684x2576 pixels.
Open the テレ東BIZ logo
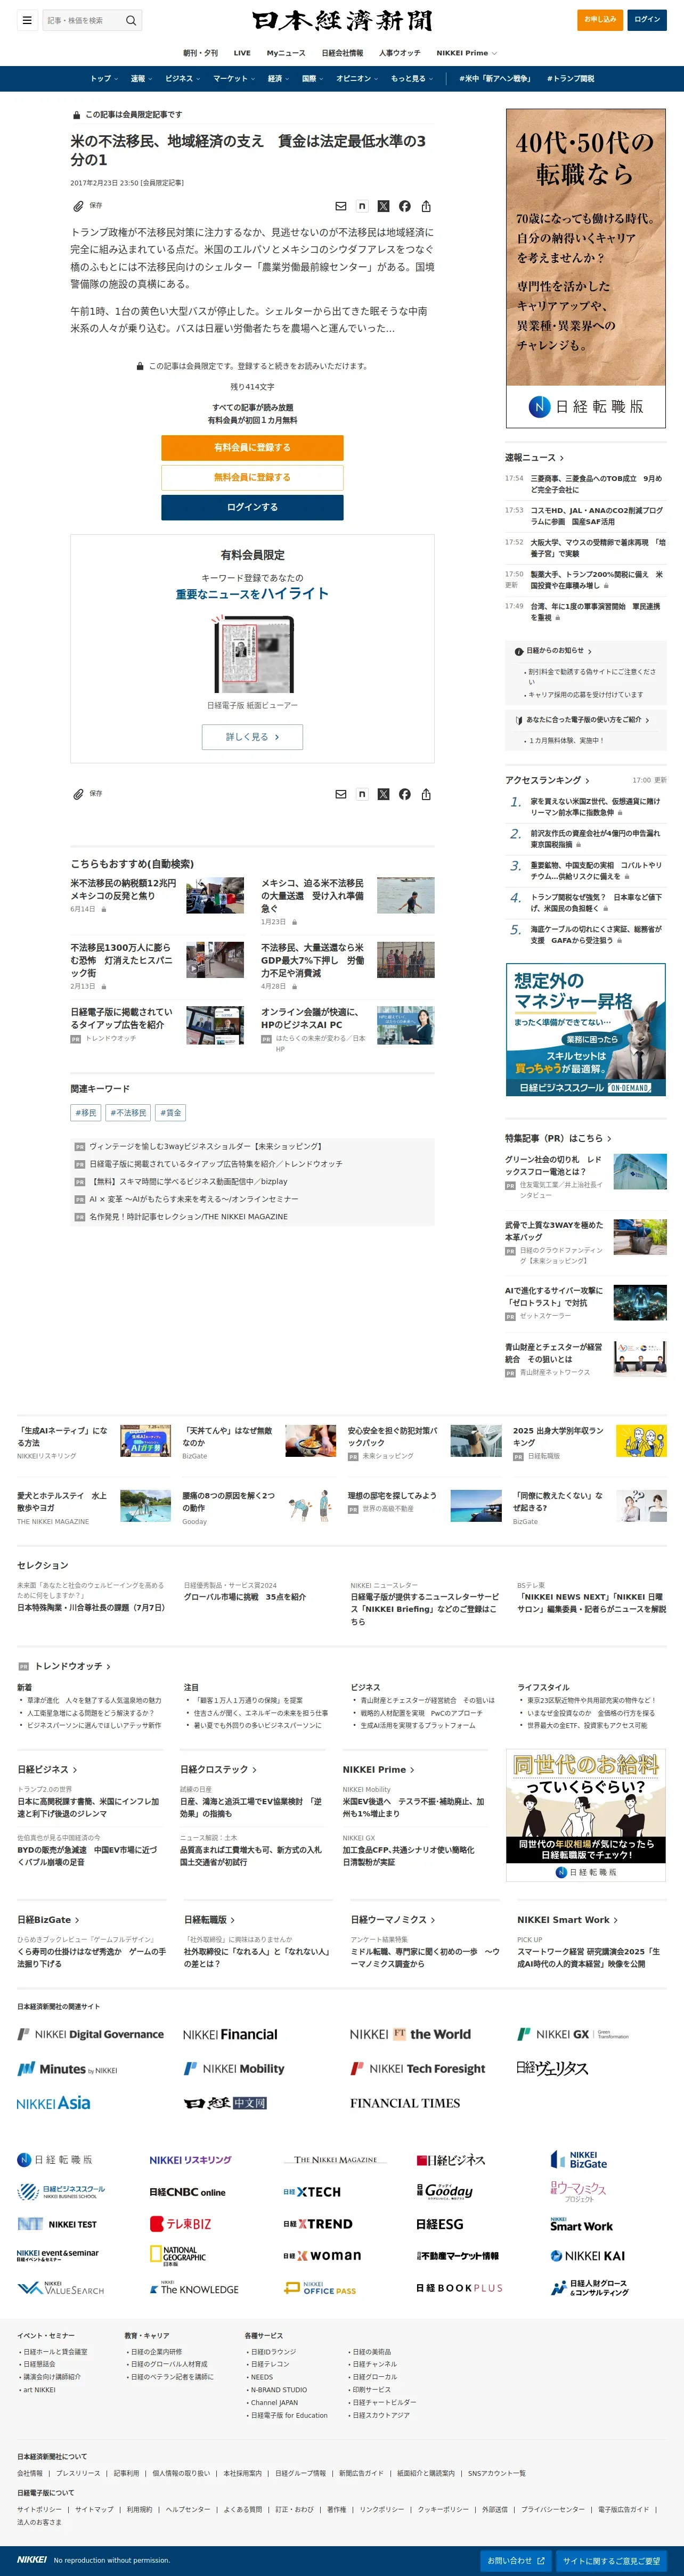[x=180, y=2224]
